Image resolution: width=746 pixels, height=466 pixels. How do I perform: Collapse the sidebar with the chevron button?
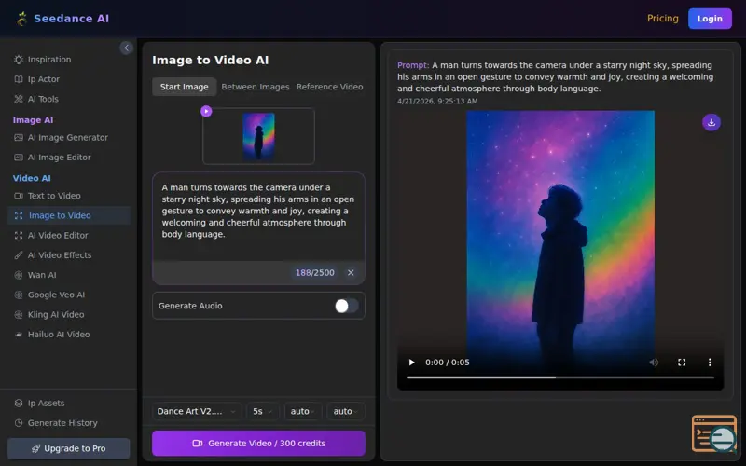click(x=126, y=48)
